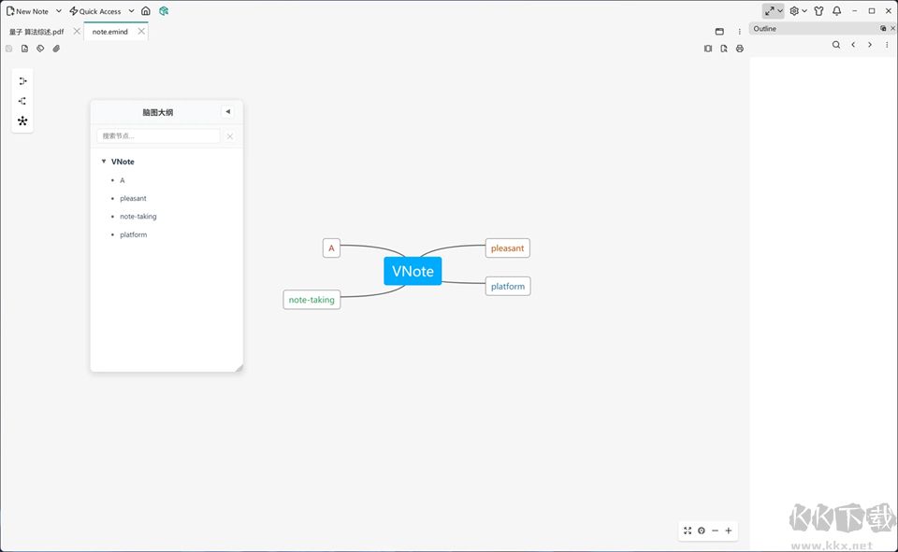Collapse the mind map outline panel
Screen dimensions: 898x552
point(228,111)
